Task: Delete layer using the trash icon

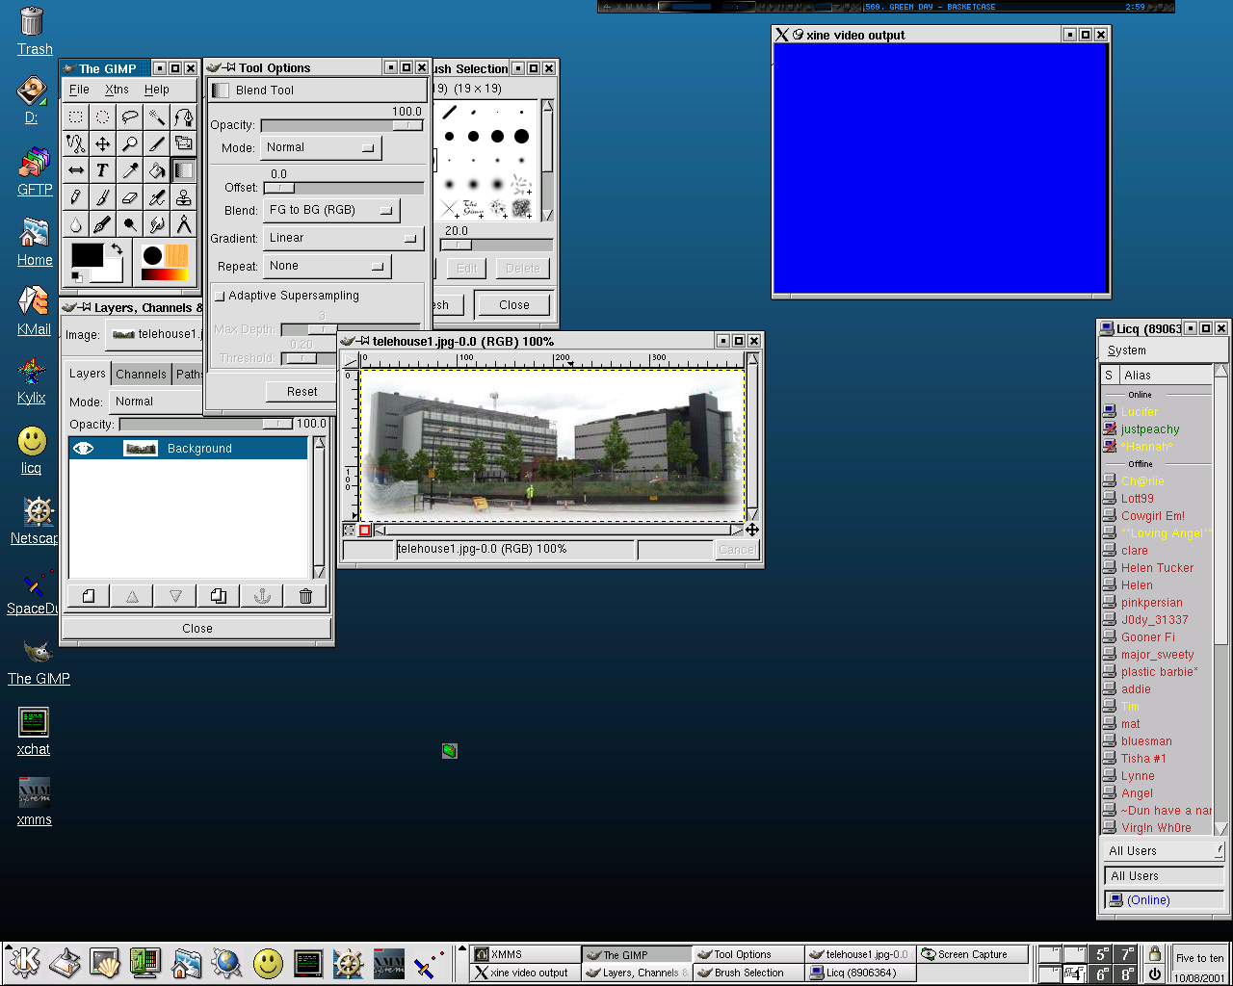Action: point(305,596)
